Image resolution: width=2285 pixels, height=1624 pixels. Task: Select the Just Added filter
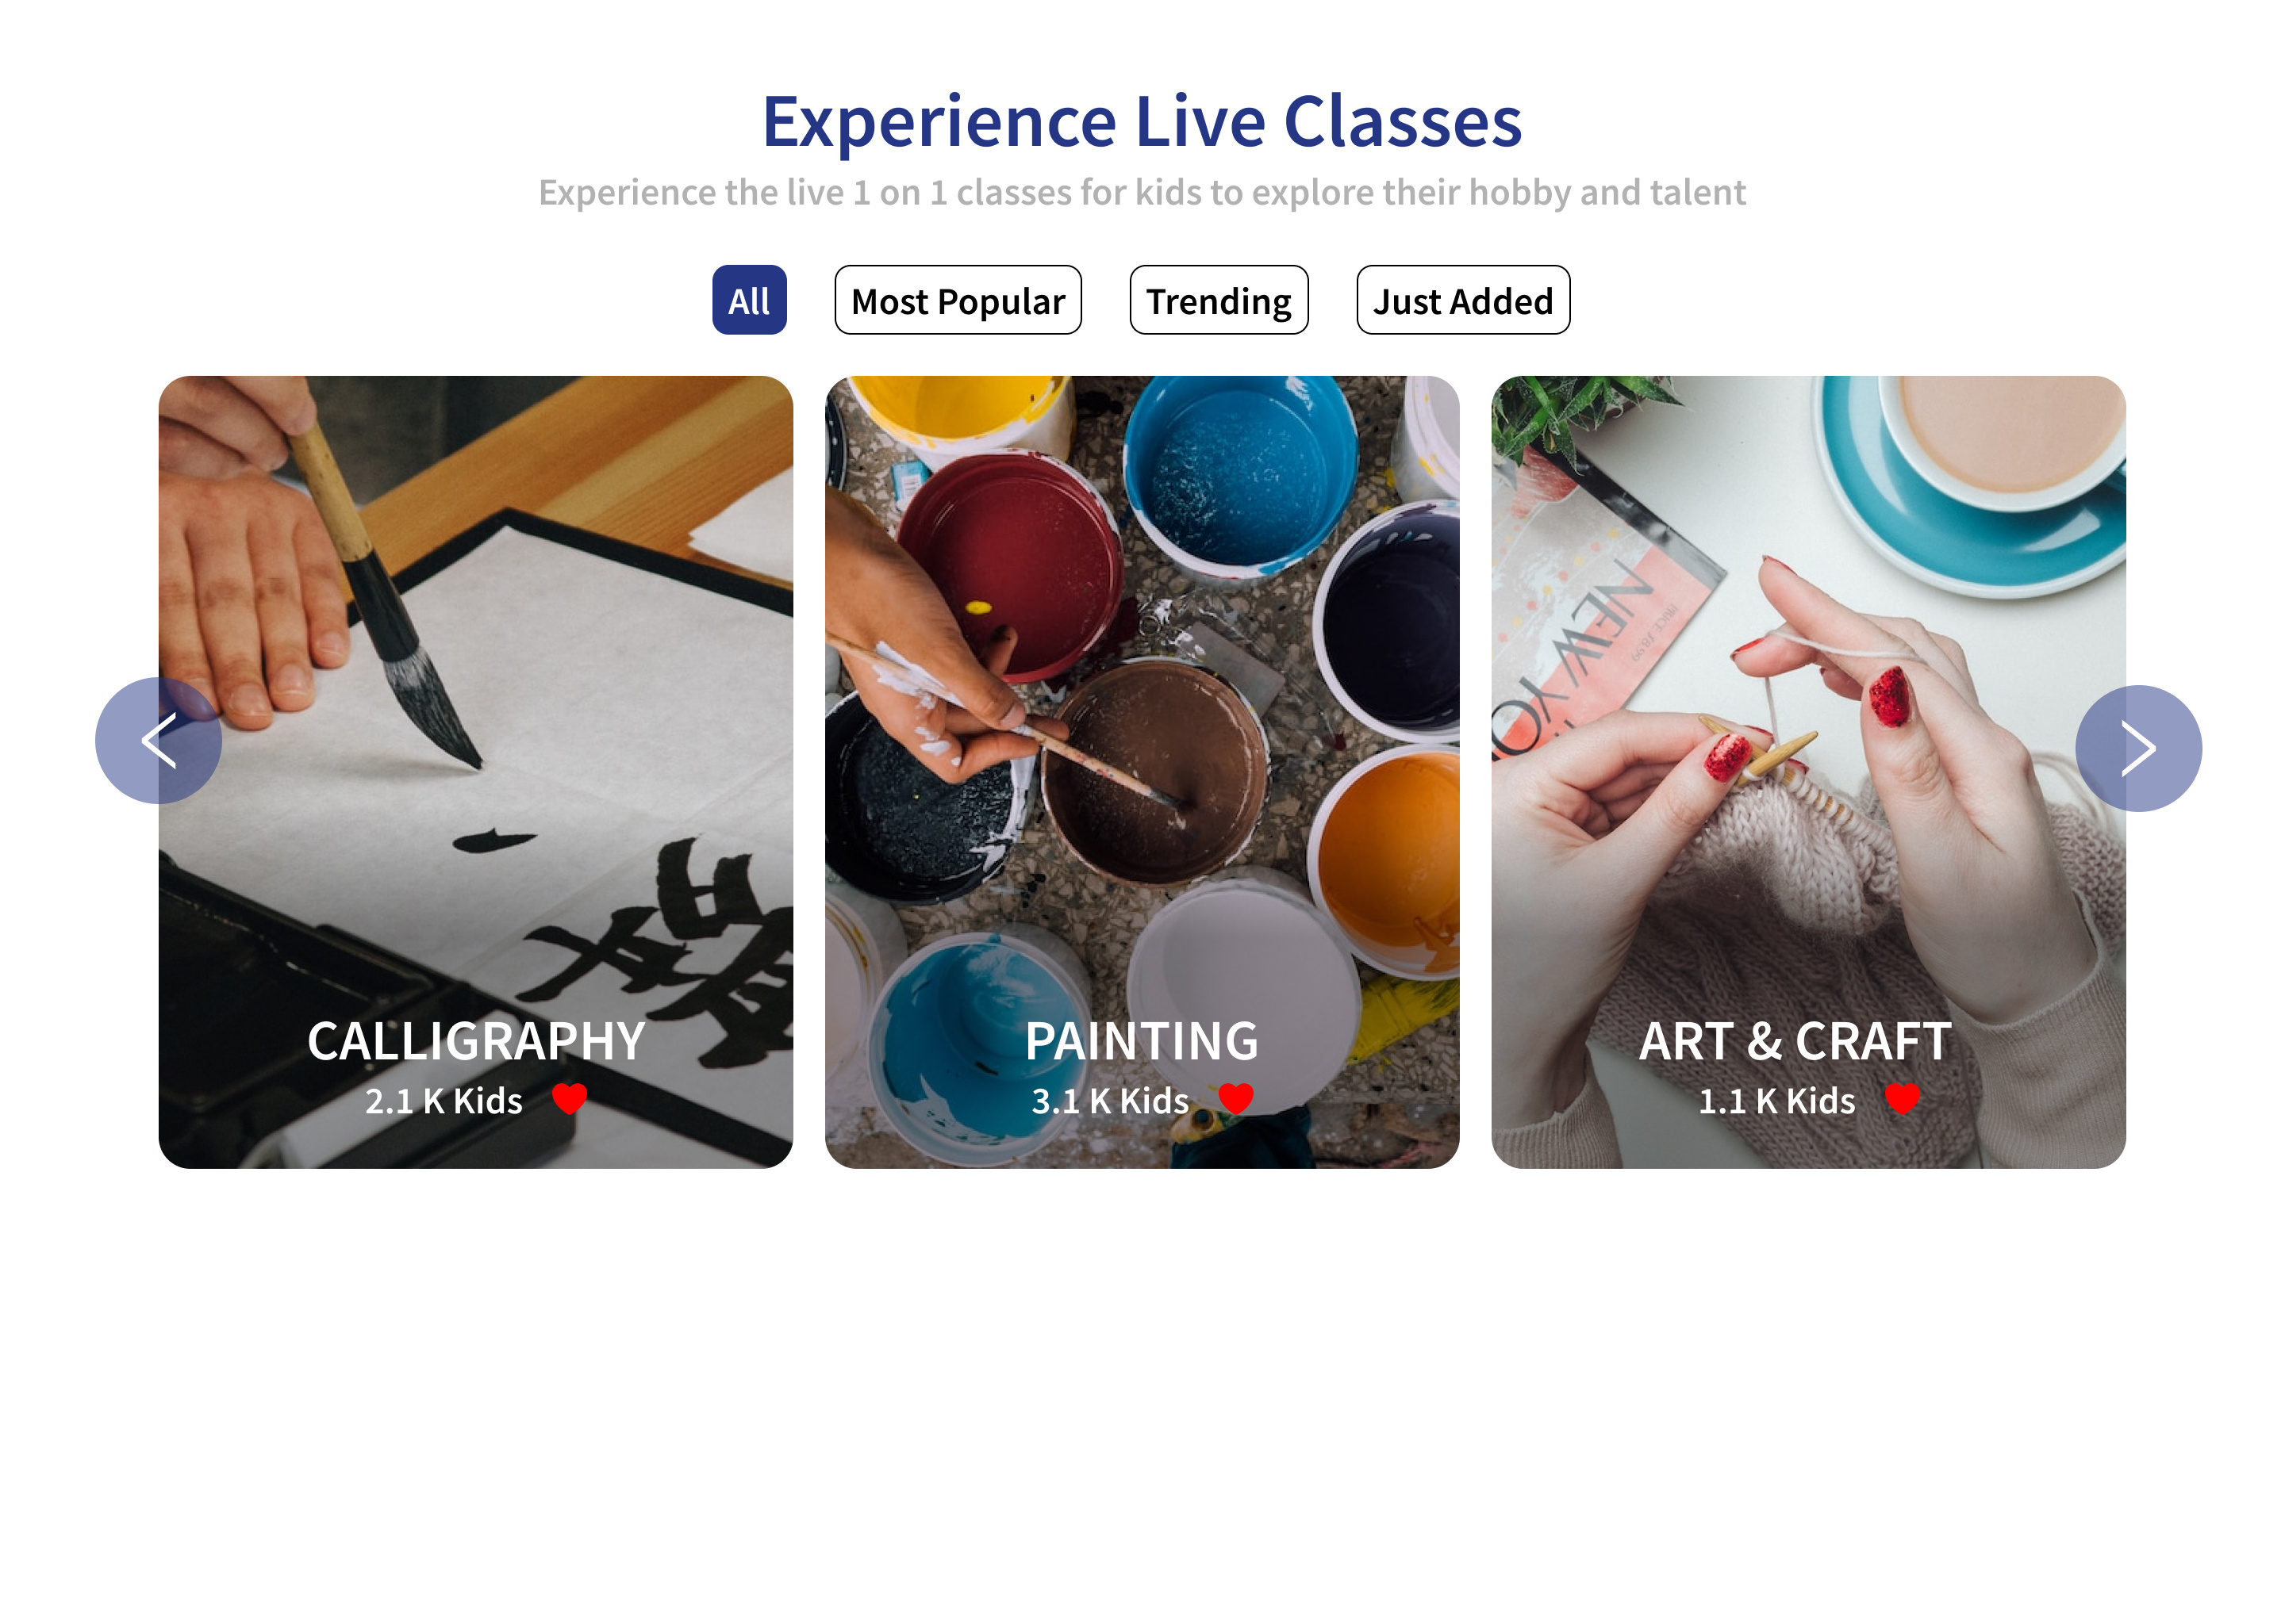point(1463,300)
